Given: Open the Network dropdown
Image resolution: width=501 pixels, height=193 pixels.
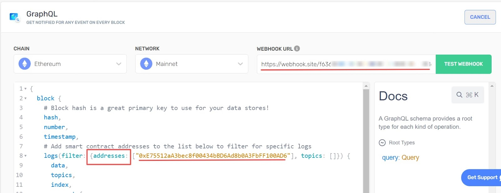Looking at the screenshot, I should 240,64.
